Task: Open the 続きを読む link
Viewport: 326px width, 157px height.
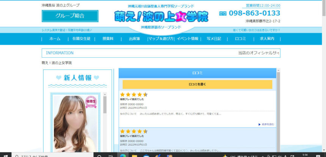Action: (266, 124)
